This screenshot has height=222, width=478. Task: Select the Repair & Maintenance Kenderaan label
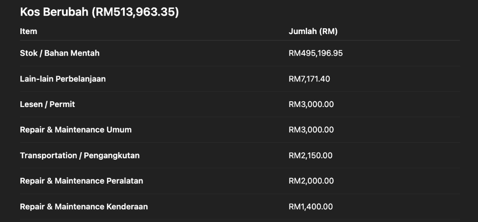[84, 207]
